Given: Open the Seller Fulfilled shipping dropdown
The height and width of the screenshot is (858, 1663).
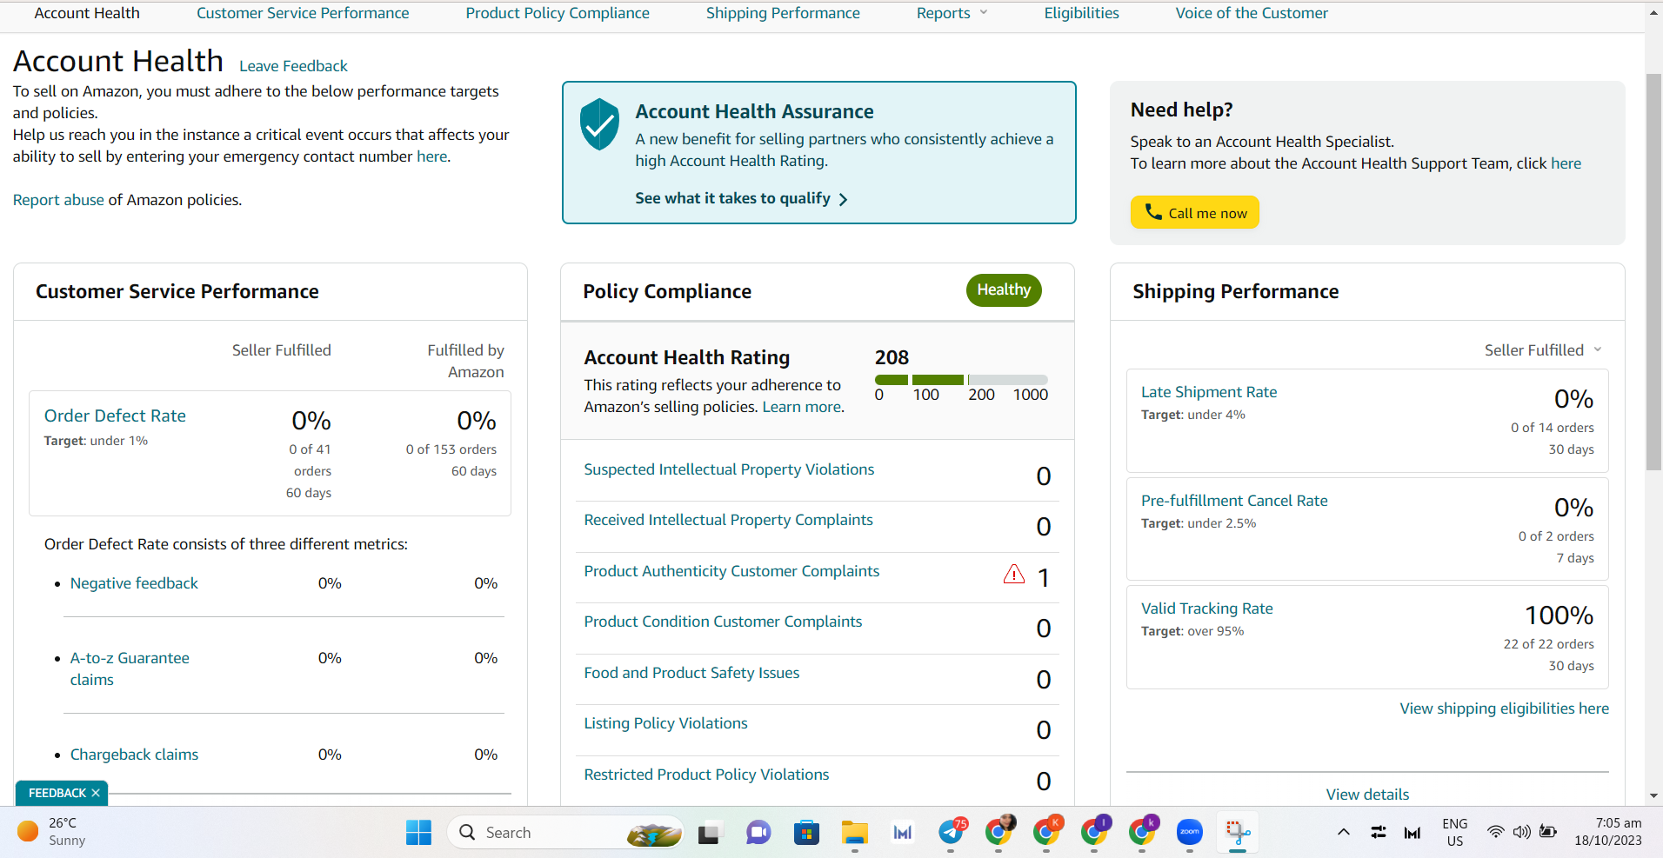Looking at the screenshot, I should (x=1543, y=350).
